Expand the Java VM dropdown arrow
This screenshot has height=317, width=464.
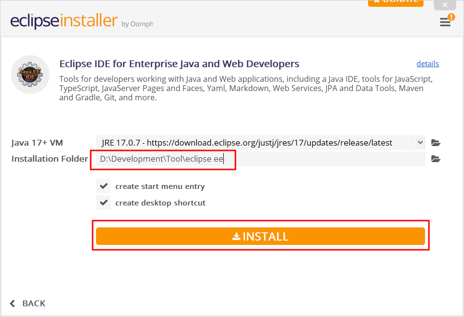(x=420, y=143)
